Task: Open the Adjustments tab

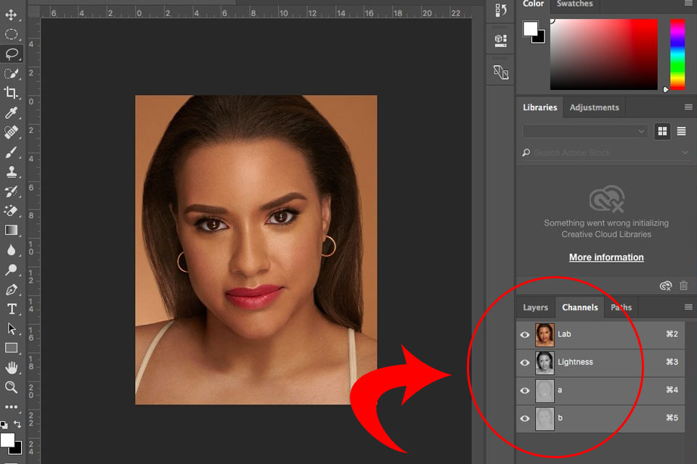Action: 594,107
